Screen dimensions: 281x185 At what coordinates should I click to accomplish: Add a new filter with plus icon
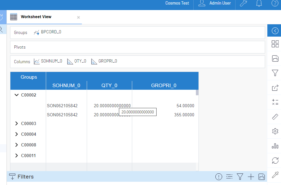[x=251, y=177]
